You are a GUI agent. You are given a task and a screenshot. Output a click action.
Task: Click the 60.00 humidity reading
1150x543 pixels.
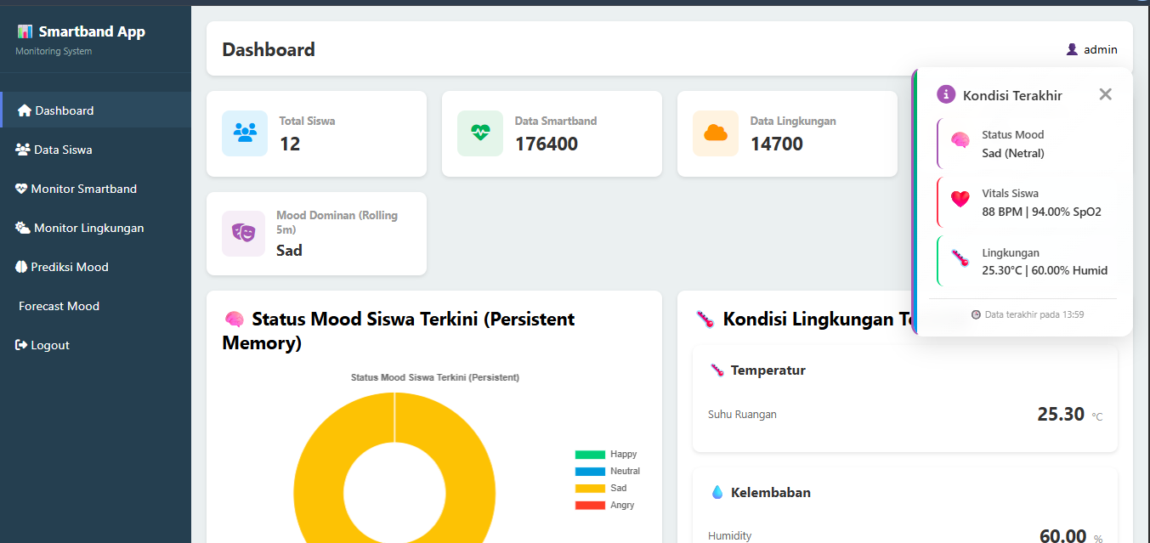pyautogui.click(x=1063, y=535)
